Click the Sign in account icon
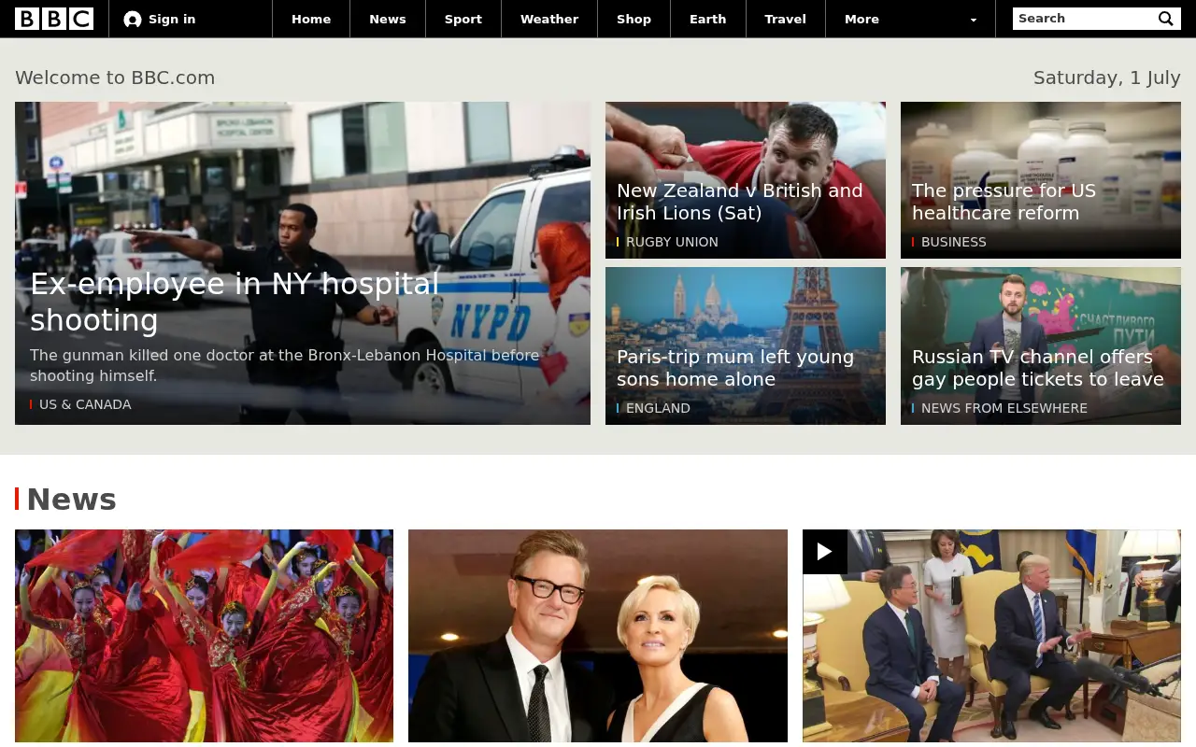The image size is (1196, 747). click(133, 19)
